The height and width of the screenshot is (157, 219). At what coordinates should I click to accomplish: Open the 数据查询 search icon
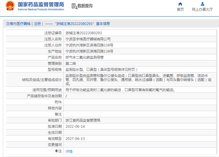point(74,6)
